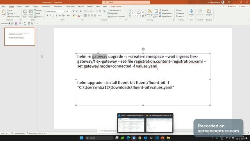Open the Align Text dropdown
250x141 pixels.
coord(113,14)
